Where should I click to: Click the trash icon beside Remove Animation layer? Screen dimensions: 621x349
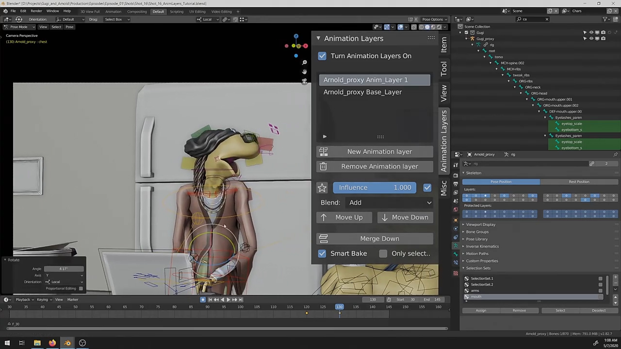click(323, 166)
